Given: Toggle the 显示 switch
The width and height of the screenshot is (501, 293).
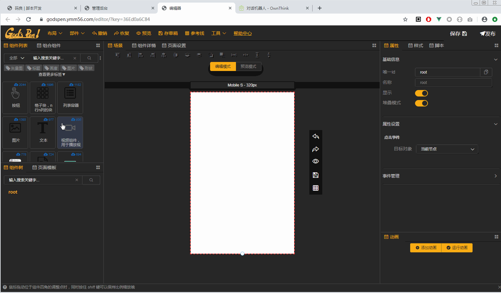Looking at the screenshot, I should tap(421, 93).
